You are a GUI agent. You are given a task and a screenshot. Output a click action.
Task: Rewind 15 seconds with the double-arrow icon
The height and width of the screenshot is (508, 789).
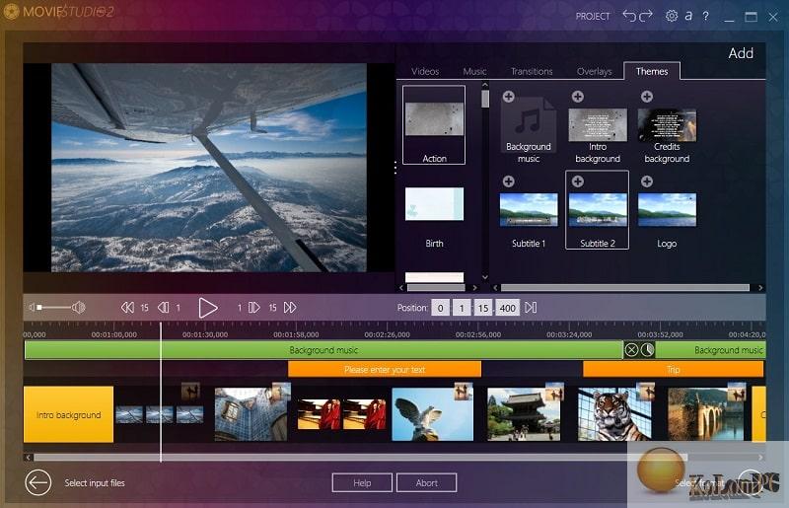(127, 307)
